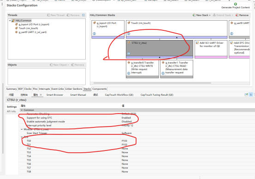
Task: Click Support for using DTC value Enabled
Action: [x=126, y=118]
